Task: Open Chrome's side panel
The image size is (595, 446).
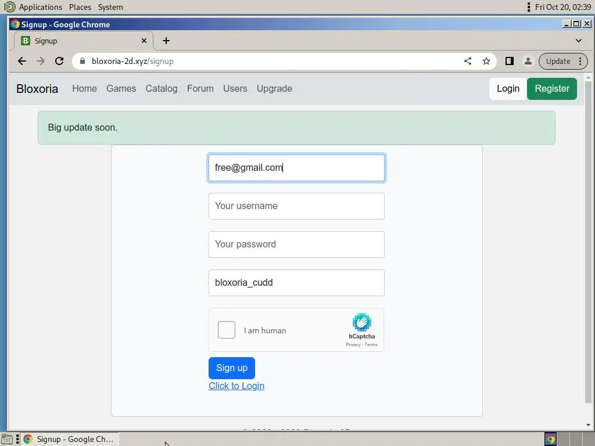Action: [x=509, y=61]
